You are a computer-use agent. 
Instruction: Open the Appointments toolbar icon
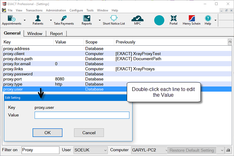[x=12, y=20]
